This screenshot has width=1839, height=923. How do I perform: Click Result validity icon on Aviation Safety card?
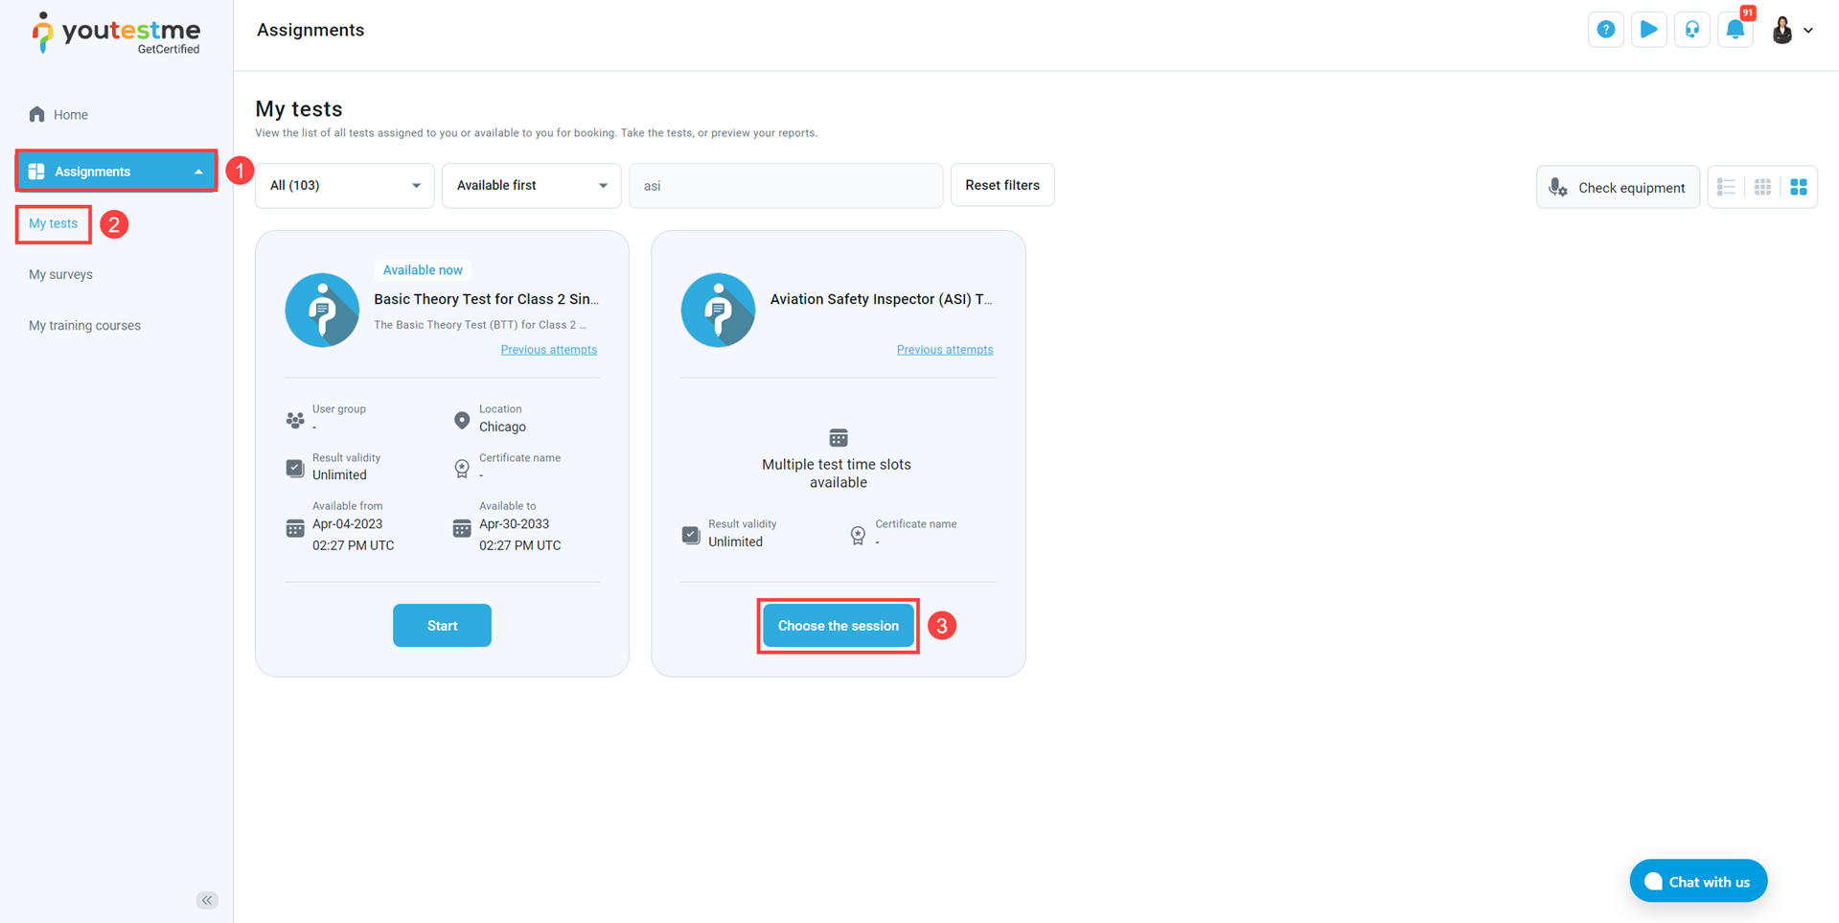(691, 534)
